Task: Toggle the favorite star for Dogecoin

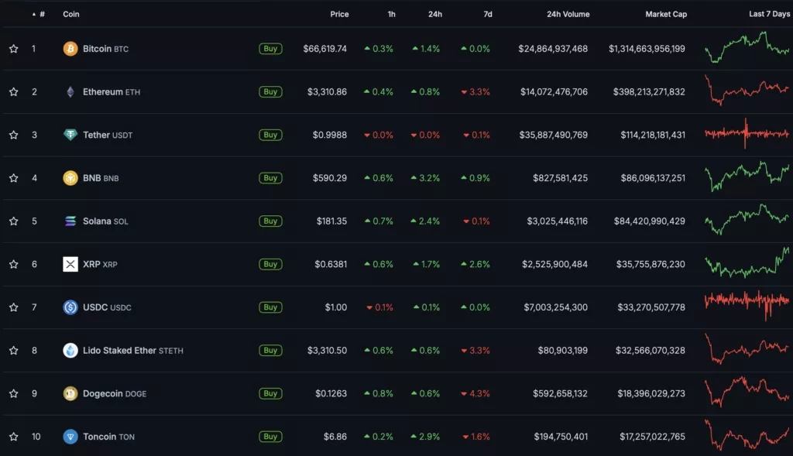Action: coord(13,394)
